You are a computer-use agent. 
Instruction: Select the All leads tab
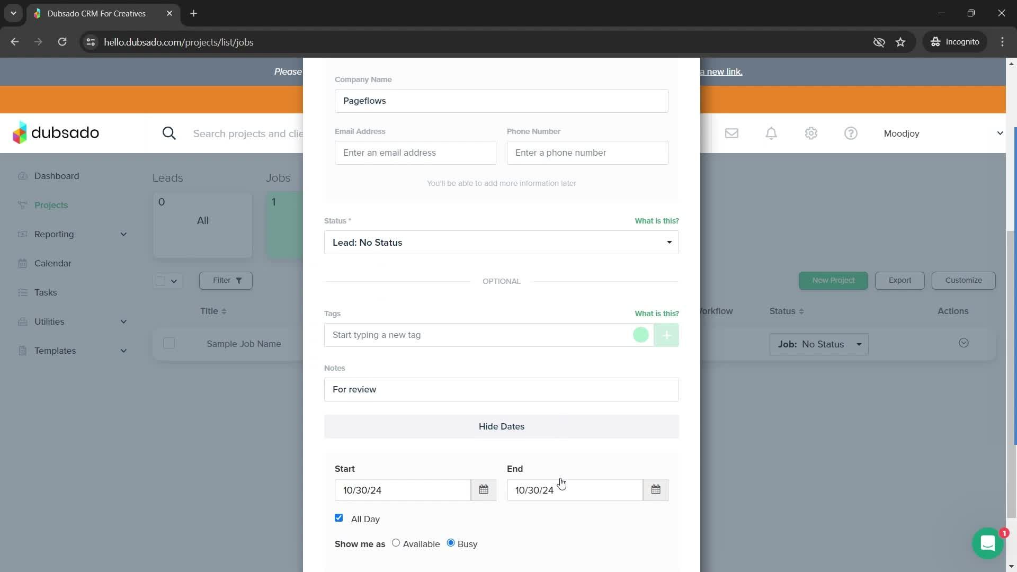pos(203,225)
